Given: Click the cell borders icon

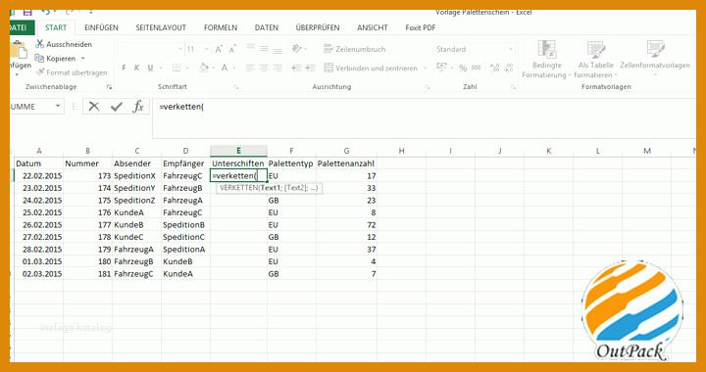Looking at the screenshot, I should click(176, 68).
